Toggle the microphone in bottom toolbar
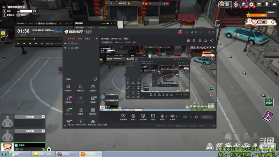This screenshot has width=279, height=157. 162,117
